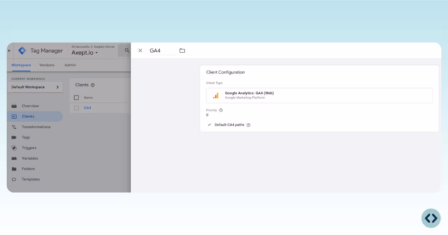
Task: Expand the Default Workspace selector
Action: coord(35,87)
